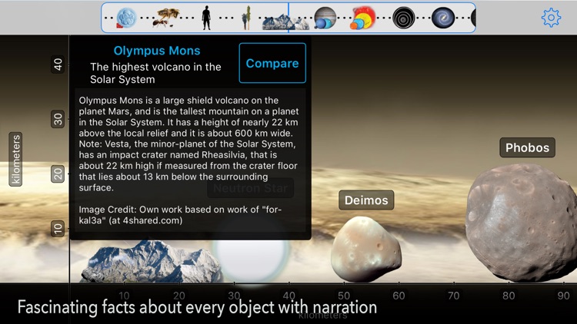The height and width of the screenshot is (324, 577).
Task: Select the Olympus Mons mountain image
Action: [x=151, y=261]
